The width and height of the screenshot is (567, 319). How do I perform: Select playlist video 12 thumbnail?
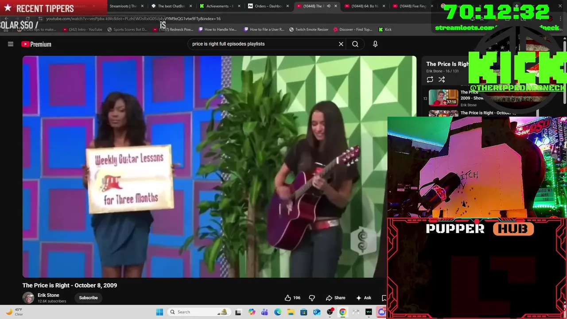pos(443,97)
